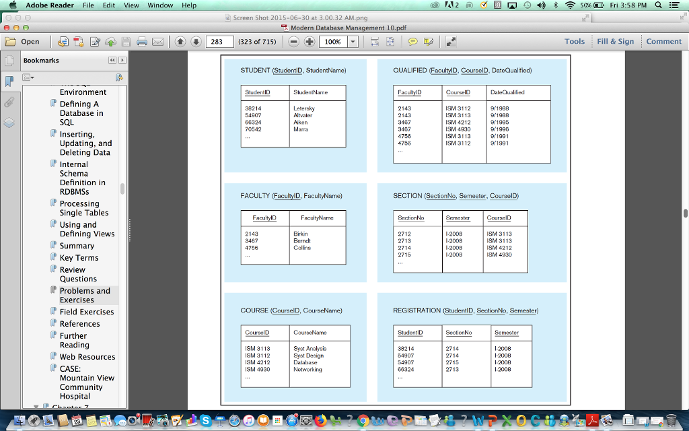Screen dimensions: 689x431
Task: Open the Attachments paperclip panel
Action: pos(9,102)
